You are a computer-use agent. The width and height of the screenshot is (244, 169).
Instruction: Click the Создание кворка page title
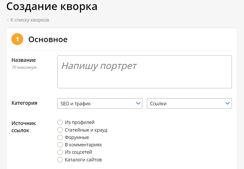tap(52, 7)
